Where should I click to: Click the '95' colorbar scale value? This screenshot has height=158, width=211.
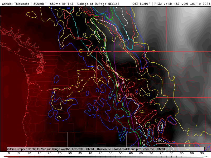[x=202, y=153]
